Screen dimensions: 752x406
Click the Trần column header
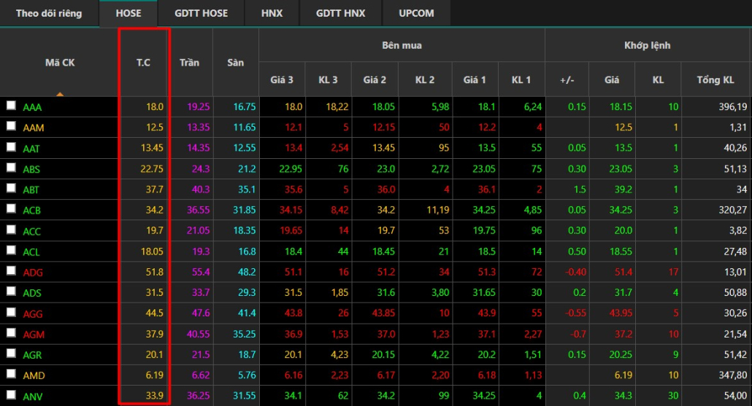[x=189, y=63]
